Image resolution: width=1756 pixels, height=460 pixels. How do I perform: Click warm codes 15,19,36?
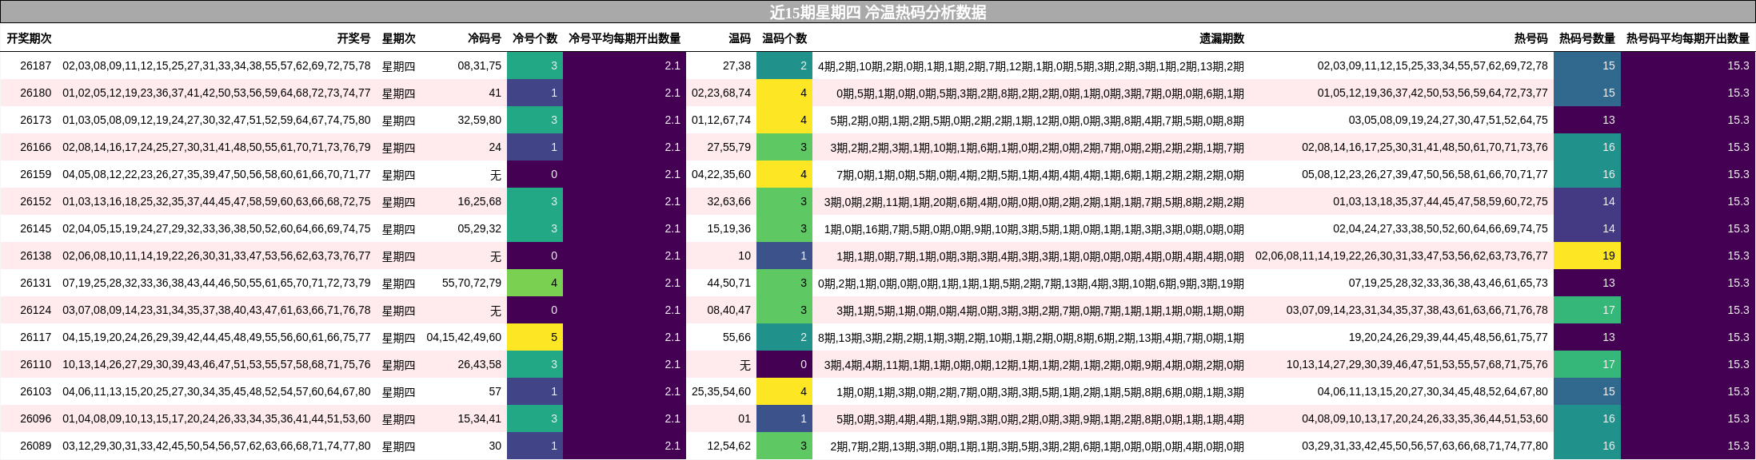coord(729,228)
